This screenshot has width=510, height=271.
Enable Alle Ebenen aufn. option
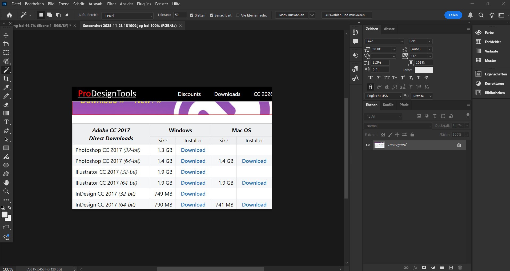point(238,15)
